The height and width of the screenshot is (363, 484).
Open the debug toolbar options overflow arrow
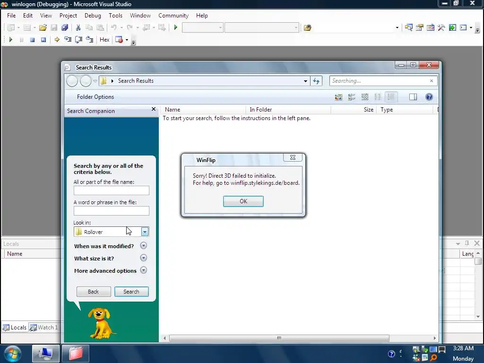point(133,41)
